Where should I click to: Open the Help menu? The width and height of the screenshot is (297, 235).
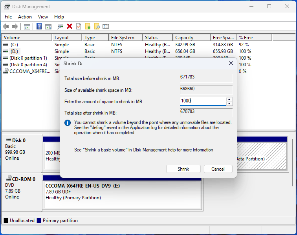tap(59, 17)
